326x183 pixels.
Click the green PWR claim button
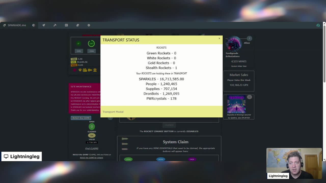coord(128,159)
